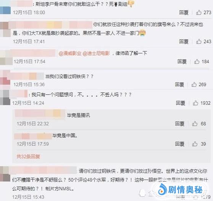Reply to the 18:00 comment

pyautogui.click(x=184, y=12)
